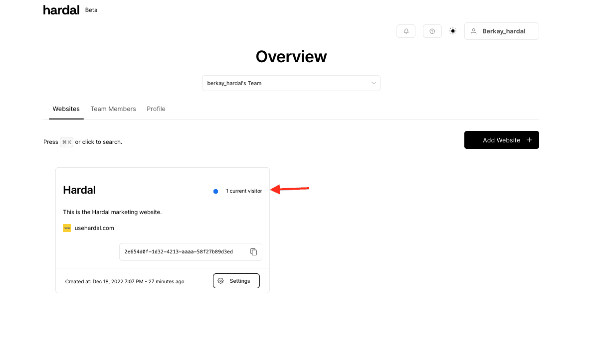Click the website ID field 2e654d0f-1d32...
This screenshot has width=594, height=346.
(191, 252)
